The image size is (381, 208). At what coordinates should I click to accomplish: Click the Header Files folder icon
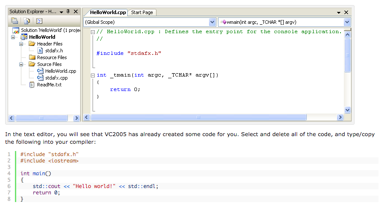[32, 43]
